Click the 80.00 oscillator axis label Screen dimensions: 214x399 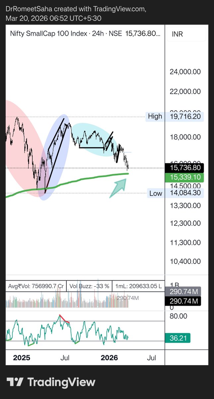click(x=178, y=316)
